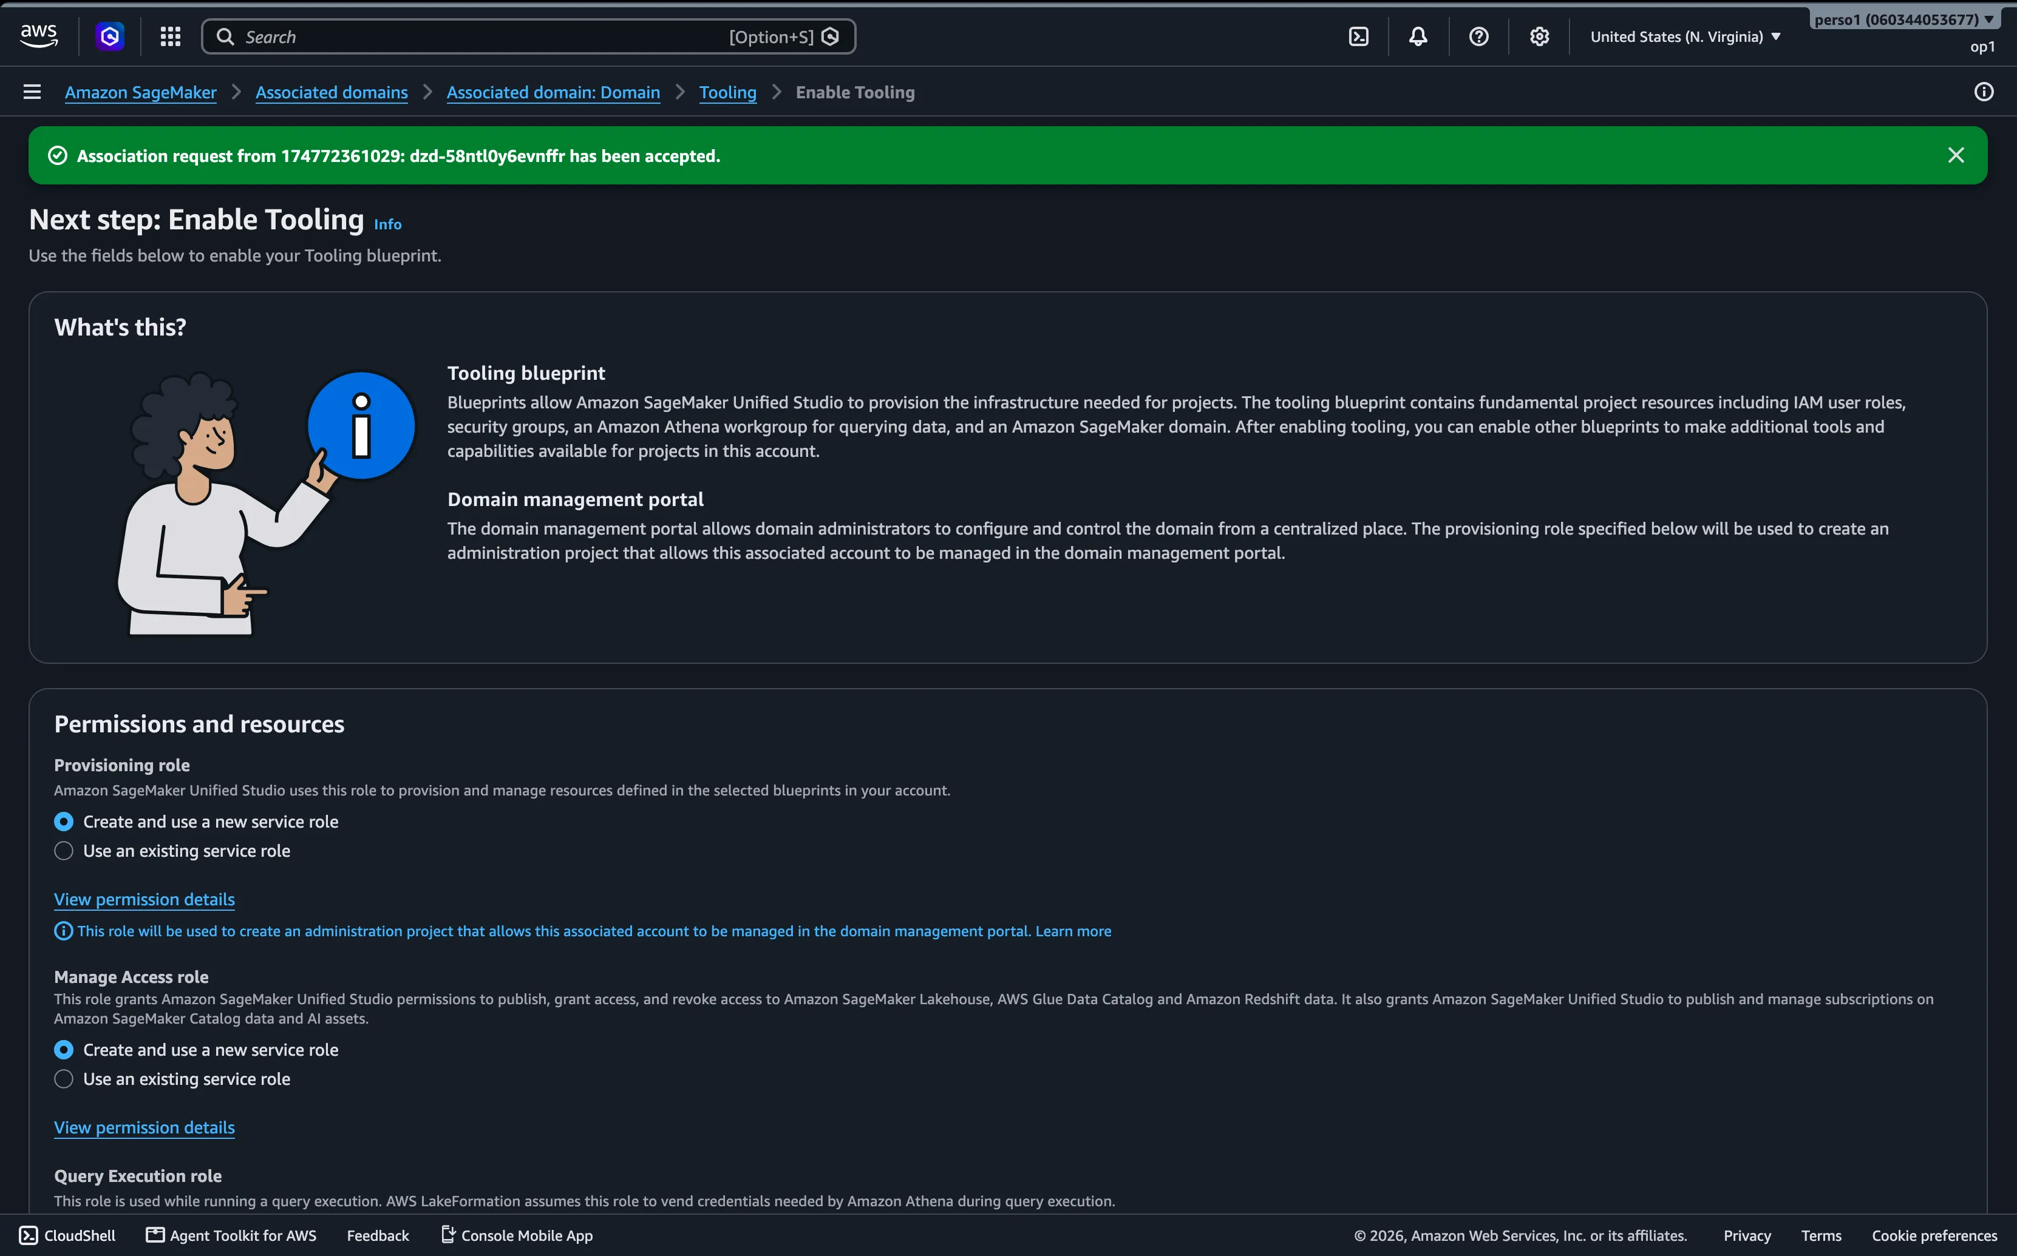Open the notifications bell
The width and height of the screenshot is (2017, 1256).
click(x=1418, y=36)
